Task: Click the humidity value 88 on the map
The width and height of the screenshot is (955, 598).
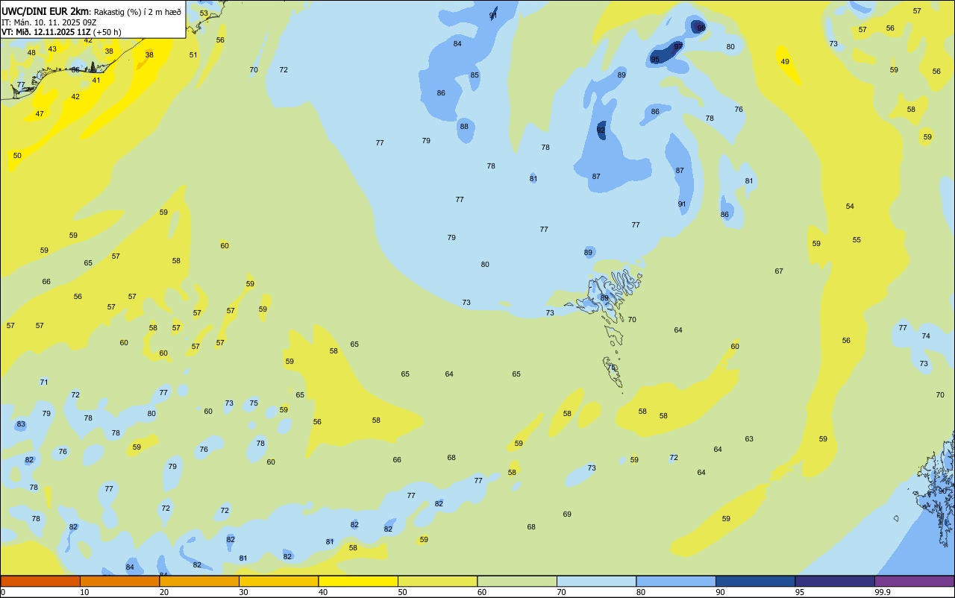Action: [x=464, y=127]
